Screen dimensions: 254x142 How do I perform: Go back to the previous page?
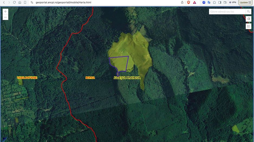4,2
